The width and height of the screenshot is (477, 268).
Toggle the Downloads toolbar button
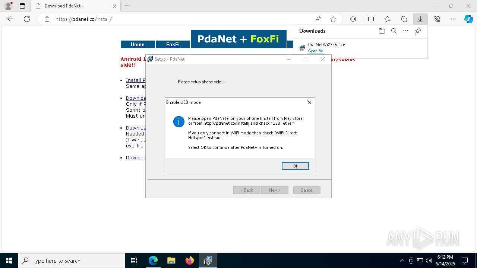(x=420, y=19)
